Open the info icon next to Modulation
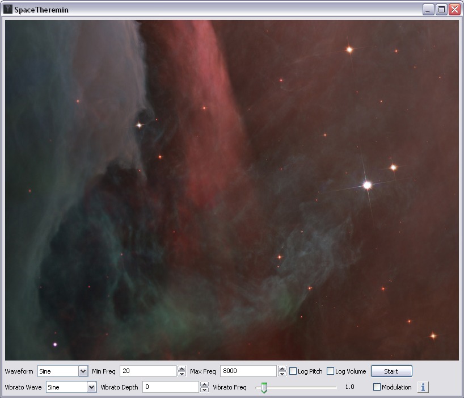The height and width of the screenshot is (398, 464). point(423,387)
